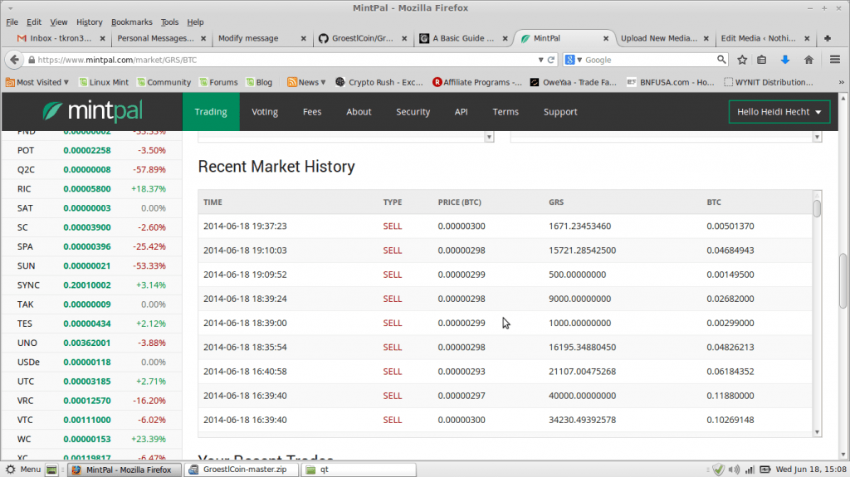Go to Firefox home page icon
This screenshot has width=850, height=477.
pos(808,60)
